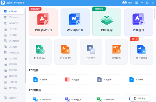
Task: Select the PDF转PPT tile
Action: 66,52
